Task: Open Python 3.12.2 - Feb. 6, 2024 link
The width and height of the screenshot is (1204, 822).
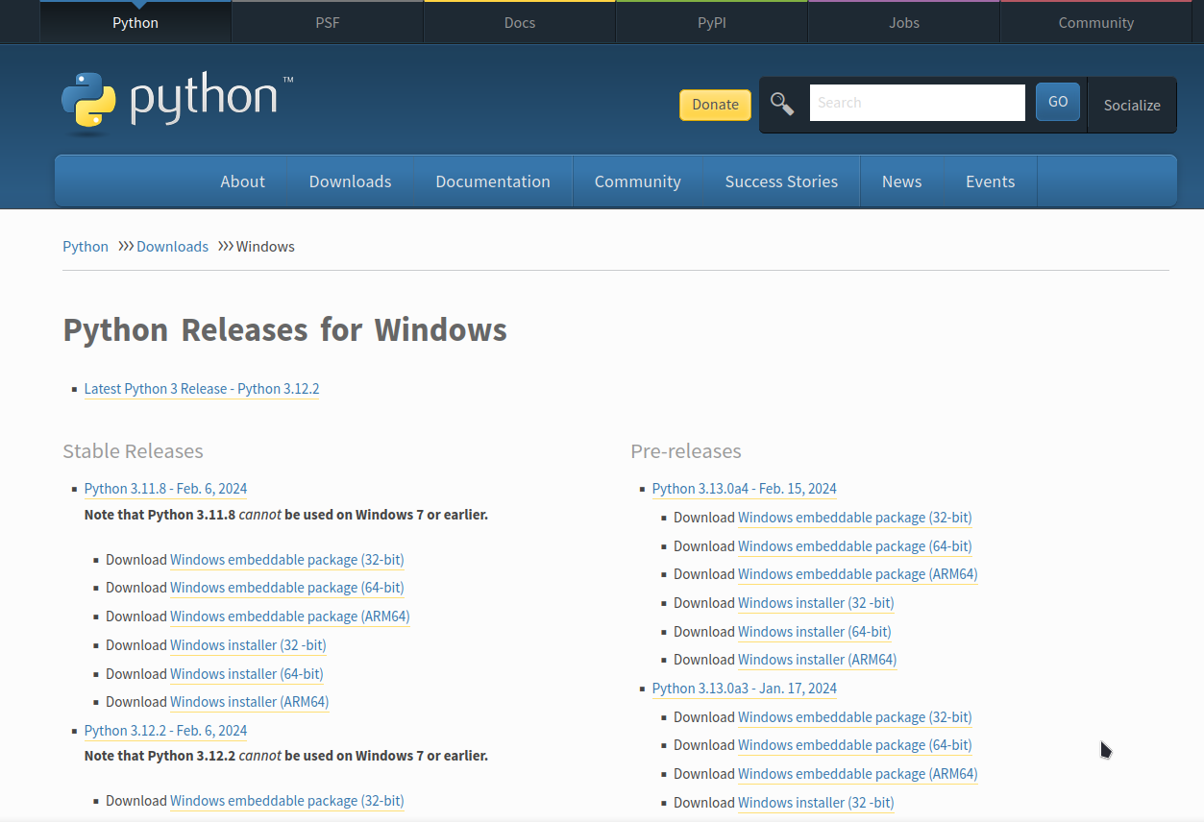Action: tap(165, 731)
